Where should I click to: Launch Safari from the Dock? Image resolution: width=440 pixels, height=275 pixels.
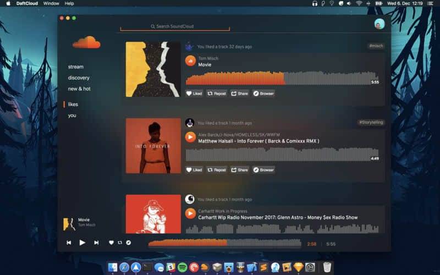124,267
